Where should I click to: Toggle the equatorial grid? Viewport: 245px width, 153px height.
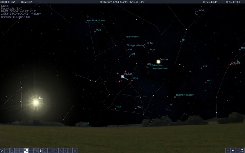point(21,150)
